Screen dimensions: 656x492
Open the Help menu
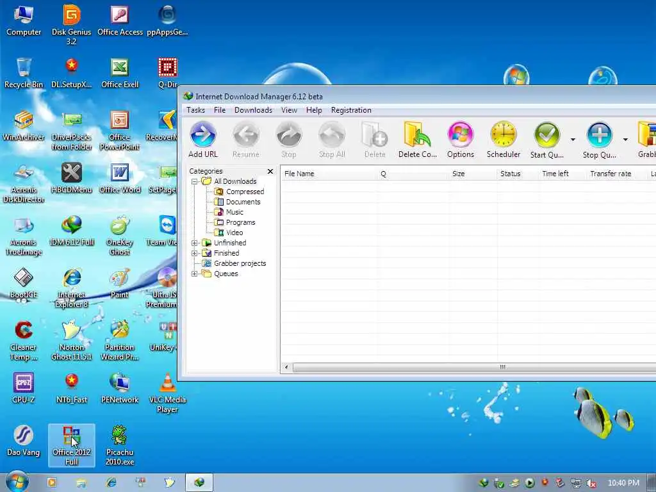(314, 110)
